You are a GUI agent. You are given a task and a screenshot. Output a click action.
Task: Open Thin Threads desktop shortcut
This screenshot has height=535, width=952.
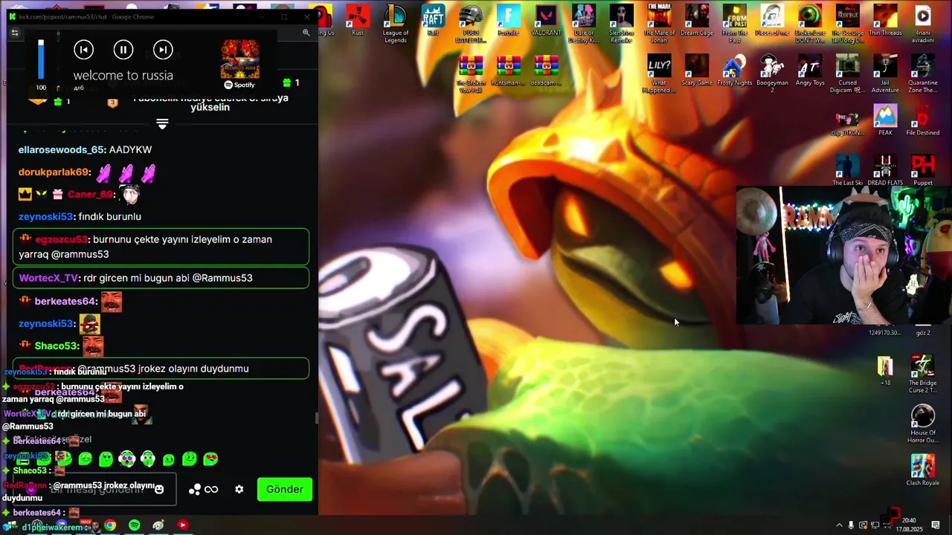pyautogui.click(x=885, y=21)
